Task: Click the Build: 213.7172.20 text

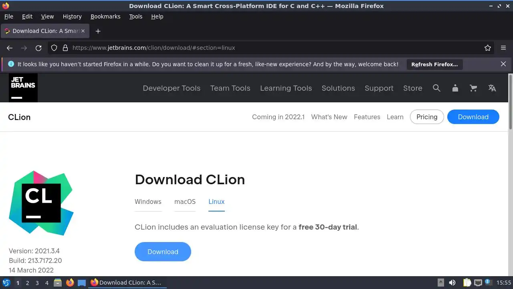Action: (x=35, y=261)
